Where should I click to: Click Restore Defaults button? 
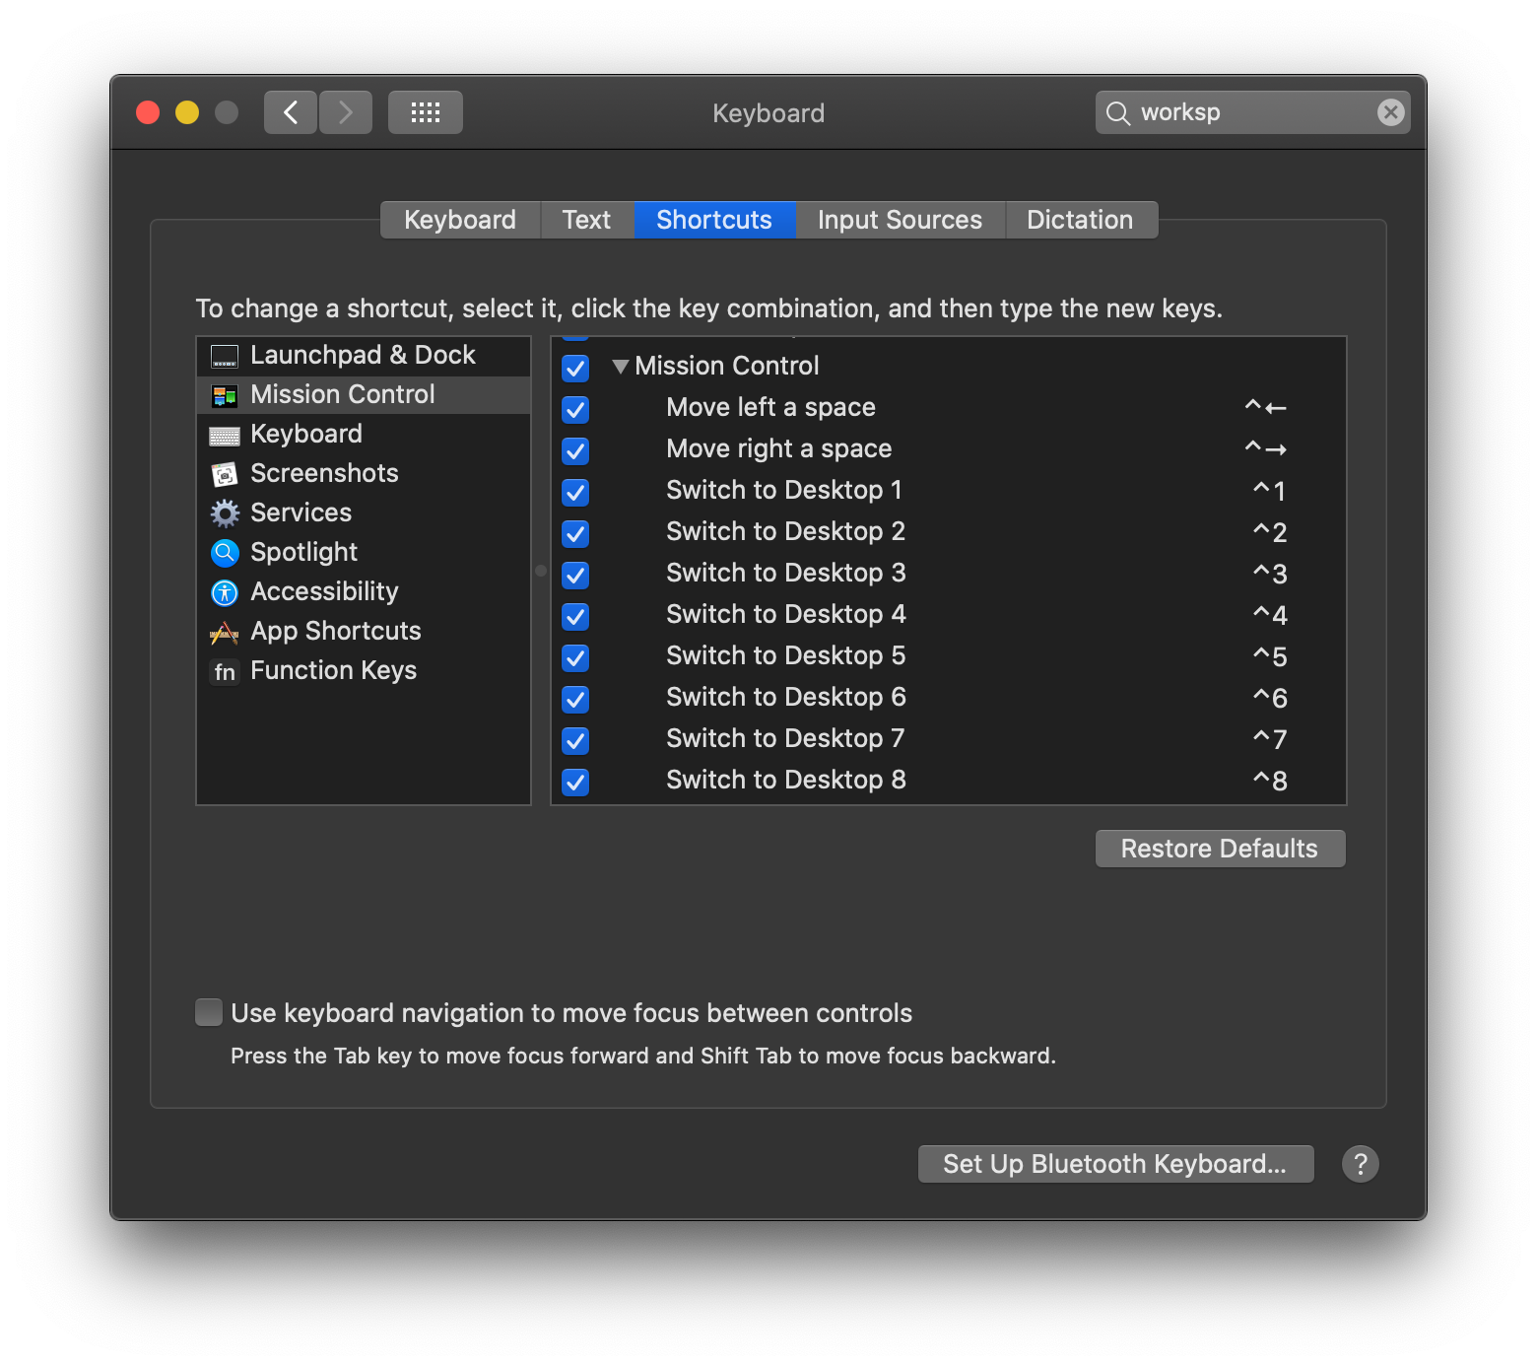click(1220, 849)
